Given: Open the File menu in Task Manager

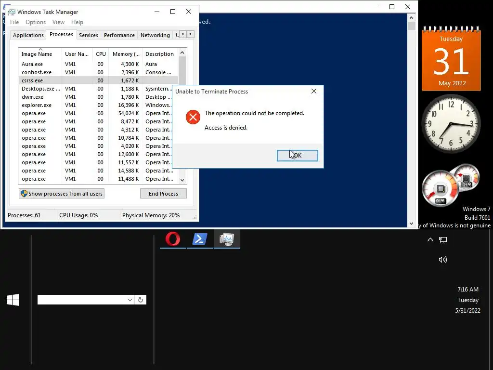Looking at the screenshot, I should 14,22.
